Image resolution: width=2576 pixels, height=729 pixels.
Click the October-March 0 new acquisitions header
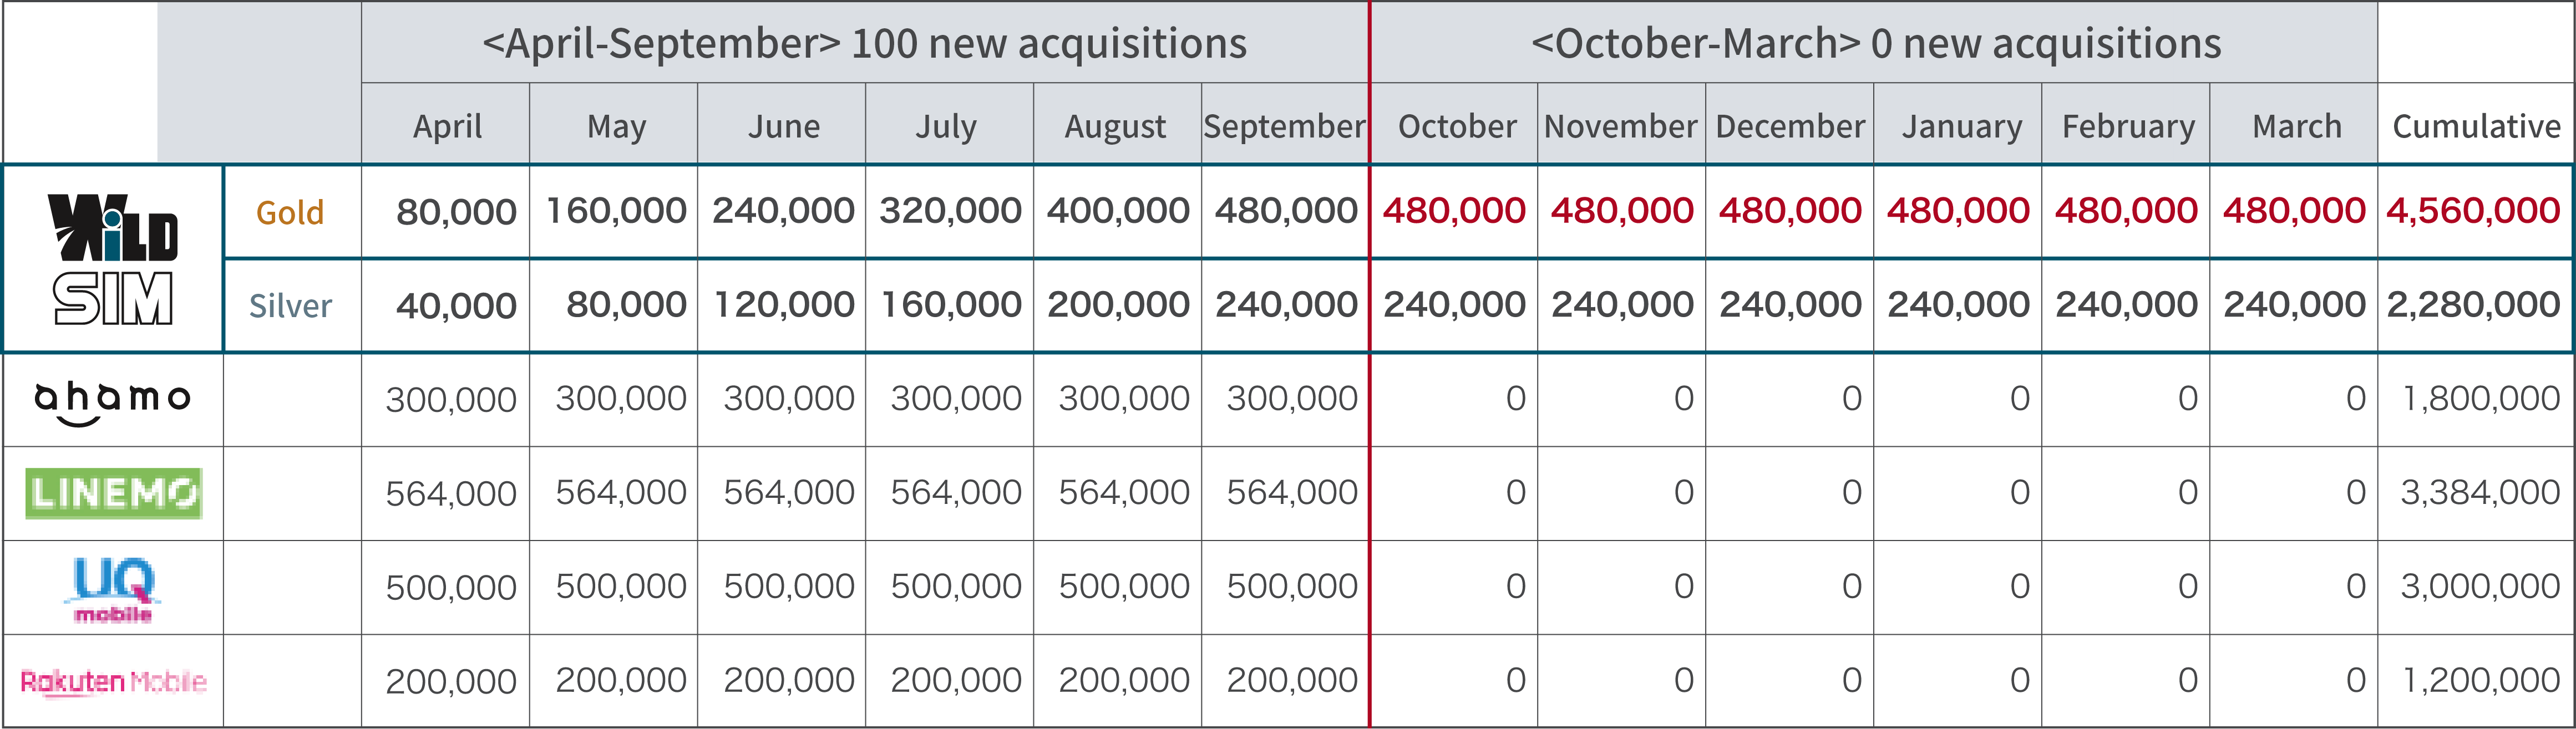1875,44
